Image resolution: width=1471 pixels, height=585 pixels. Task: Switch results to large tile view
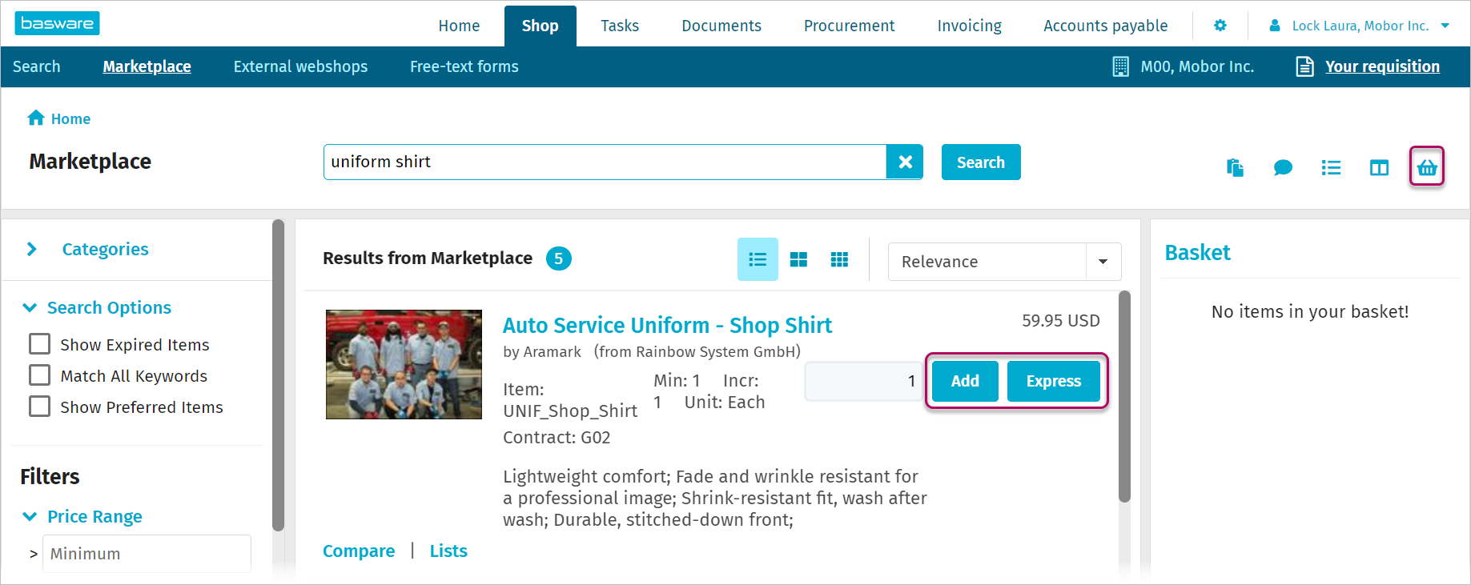(798, 259)
